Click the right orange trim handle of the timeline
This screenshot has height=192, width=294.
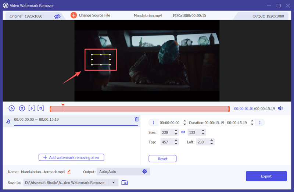(229, 109)
